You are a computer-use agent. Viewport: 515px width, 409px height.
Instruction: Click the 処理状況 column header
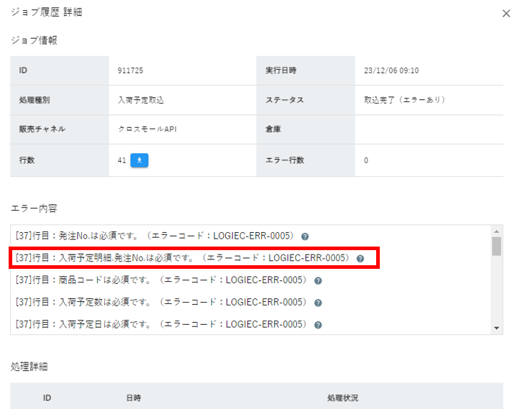[342, 397]
